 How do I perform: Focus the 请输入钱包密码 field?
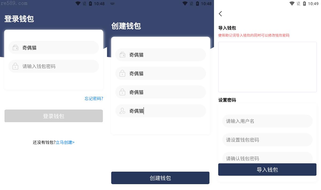54,66
